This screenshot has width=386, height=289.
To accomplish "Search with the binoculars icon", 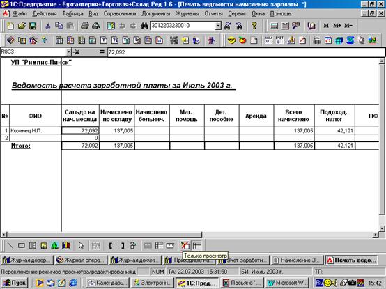I will 144,26.
